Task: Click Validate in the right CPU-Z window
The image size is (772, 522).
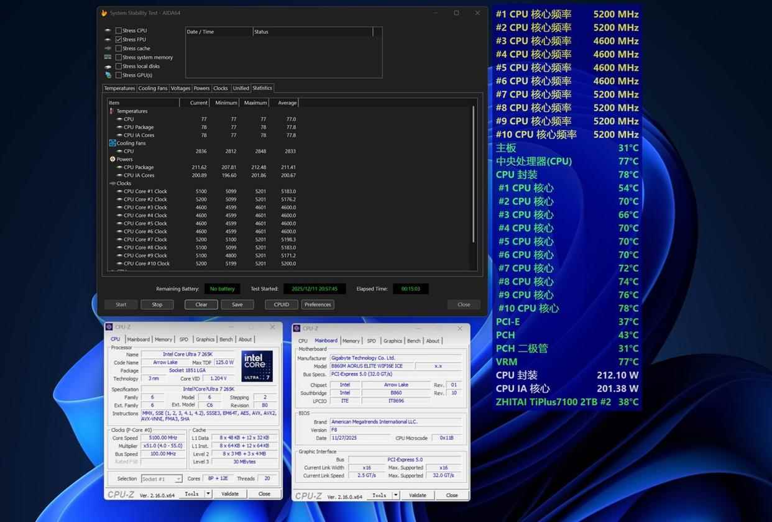Action: tap(418, 495)
